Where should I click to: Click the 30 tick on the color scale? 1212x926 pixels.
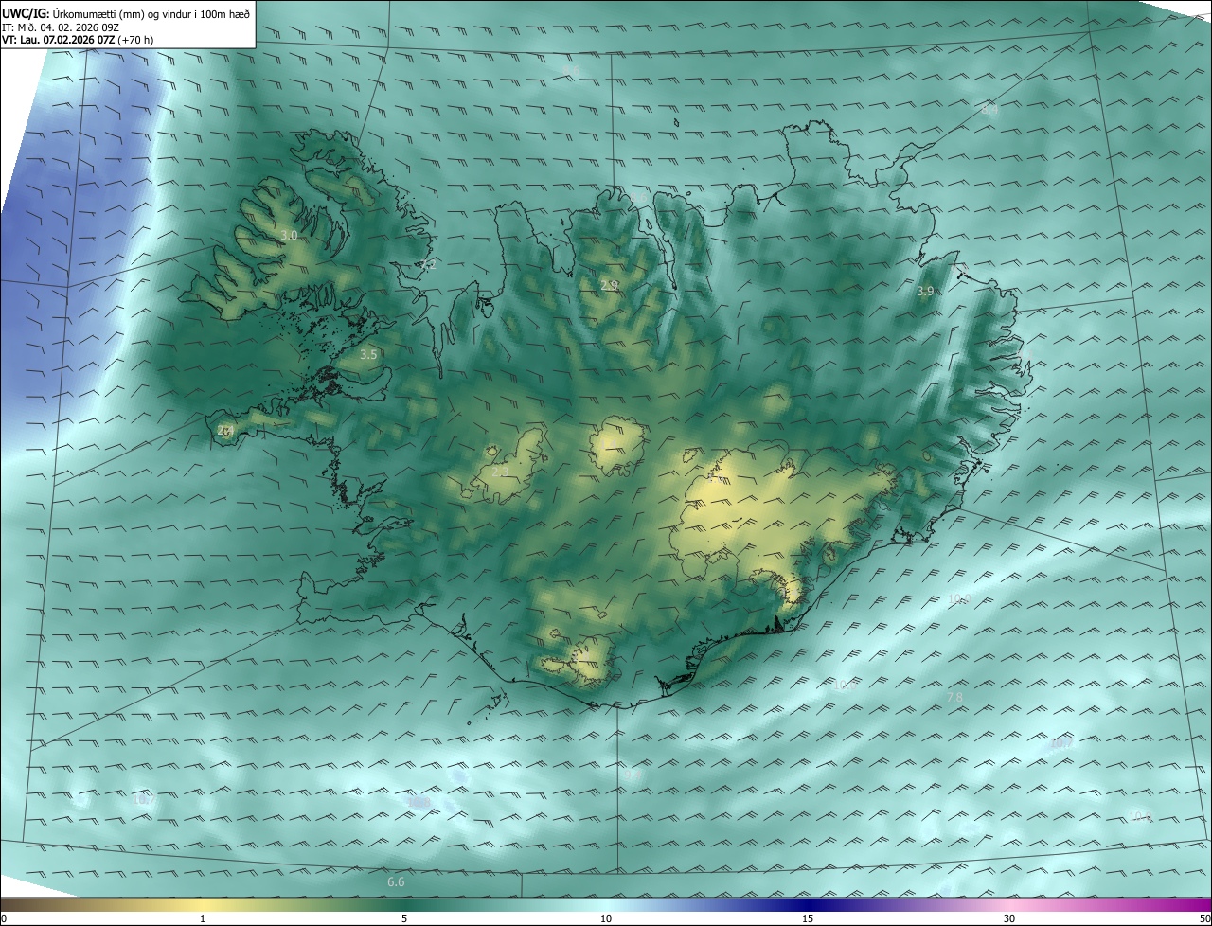coord(1009,918)
